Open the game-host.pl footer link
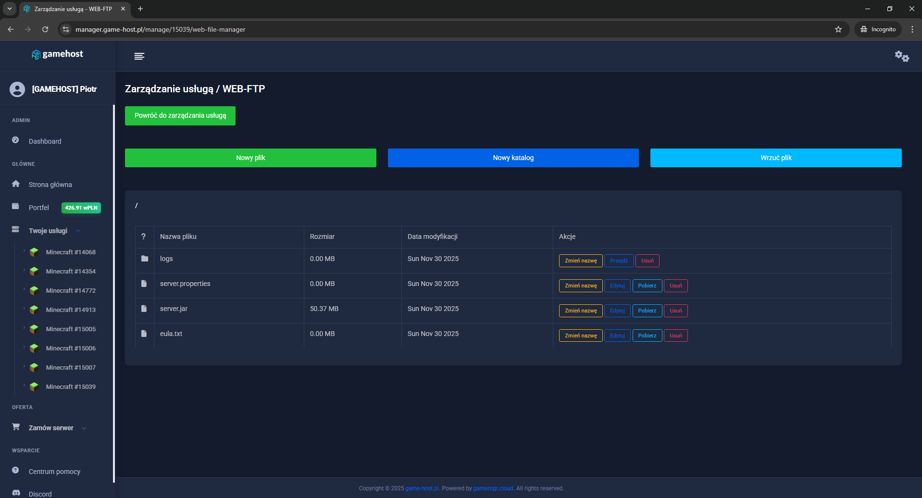This screenshot has width=922, height=498. [422, 488]
